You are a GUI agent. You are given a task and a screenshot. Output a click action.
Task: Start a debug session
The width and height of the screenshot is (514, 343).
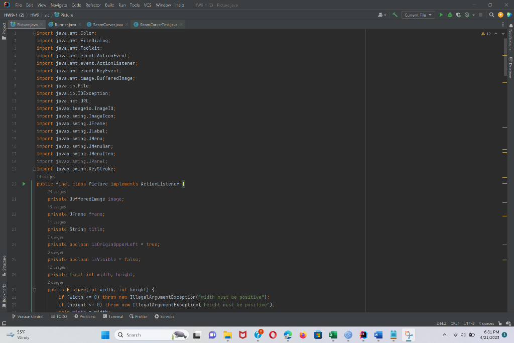[450, 15]
